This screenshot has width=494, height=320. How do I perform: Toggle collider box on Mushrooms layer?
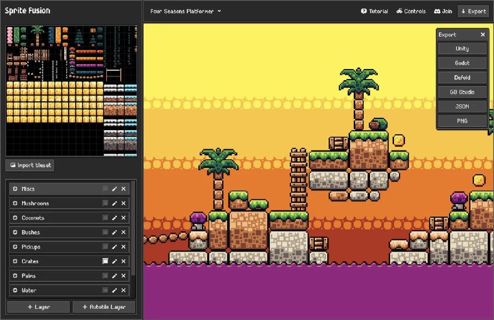pos(105,203)
